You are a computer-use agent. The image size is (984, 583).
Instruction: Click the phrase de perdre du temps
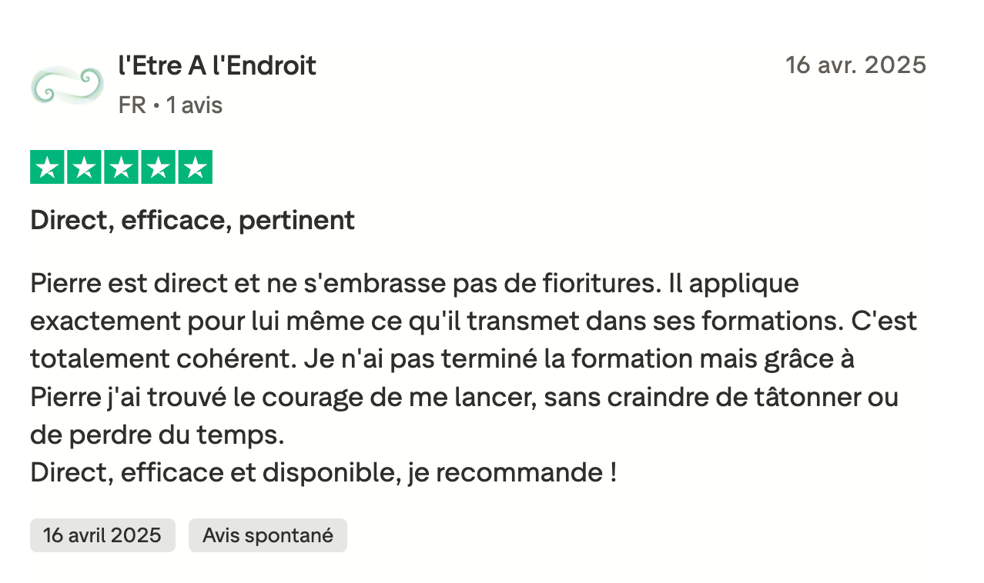pos(157,435)
